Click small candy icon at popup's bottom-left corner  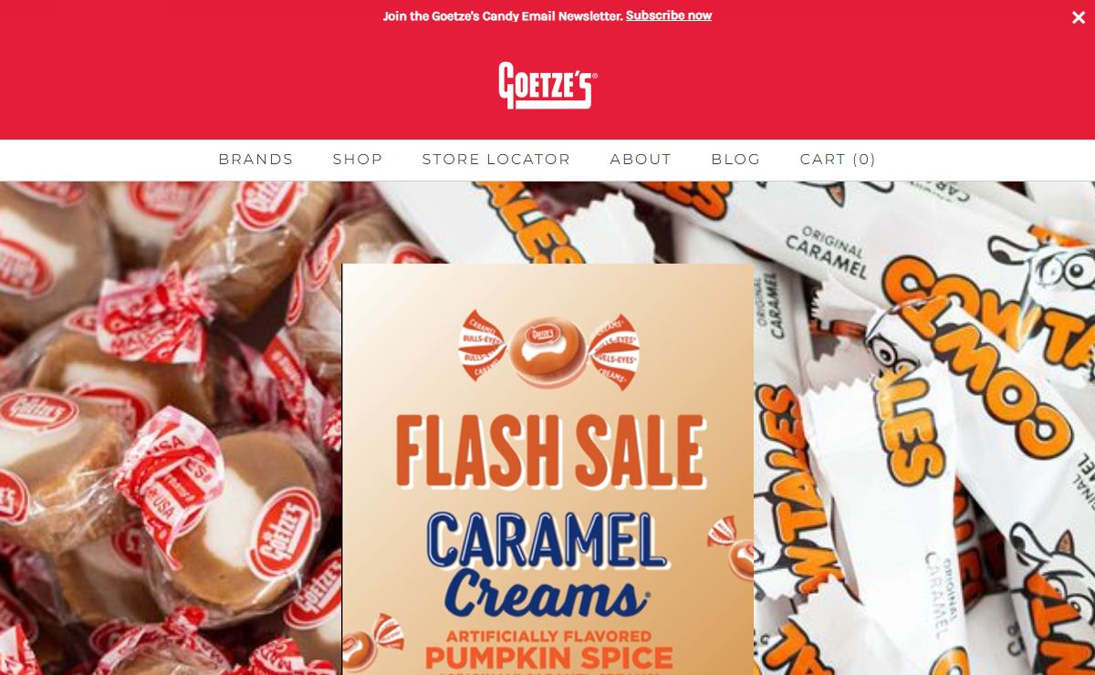coord(373,642)
